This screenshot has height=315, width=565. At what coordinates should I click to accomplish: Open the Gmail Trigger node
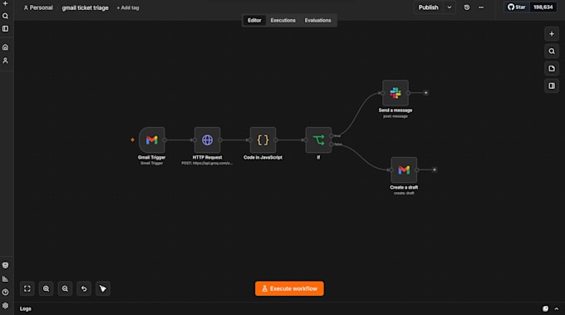(152, 140)
